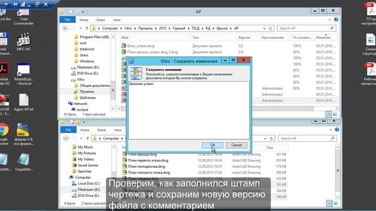
Task: Open Рабочие процессы PDF on desktop
Action: (370, 74)
